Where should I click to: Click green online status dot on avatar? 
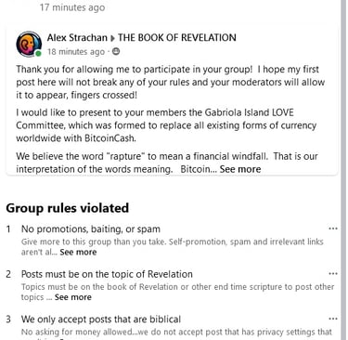click(38, 54)
